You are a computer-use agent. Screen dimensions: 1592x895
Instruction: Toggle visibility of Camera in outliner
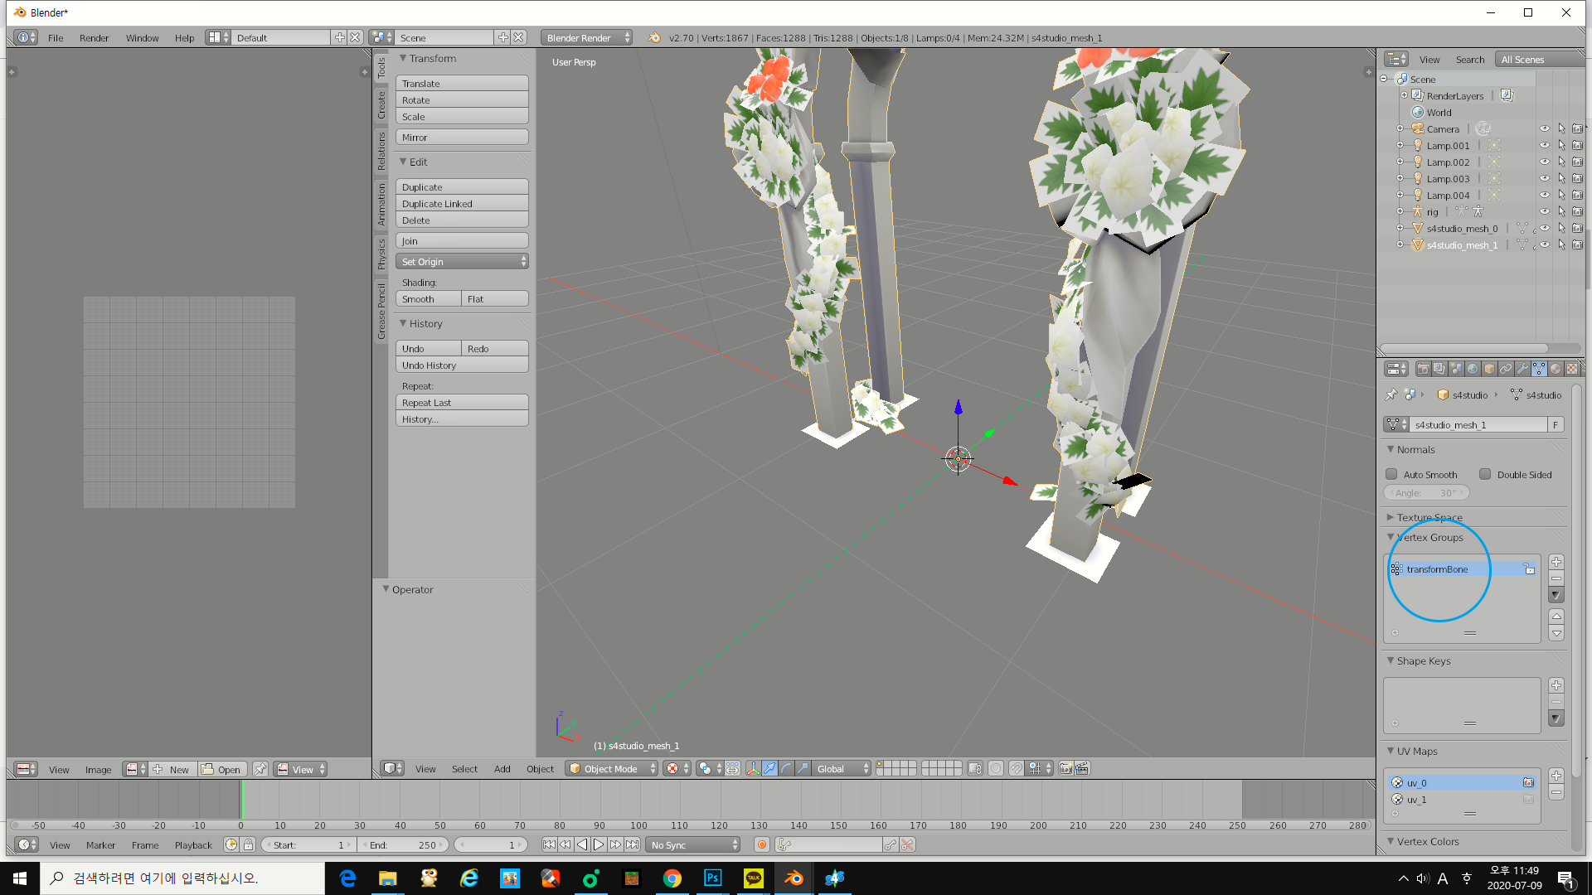(1544, 128)
